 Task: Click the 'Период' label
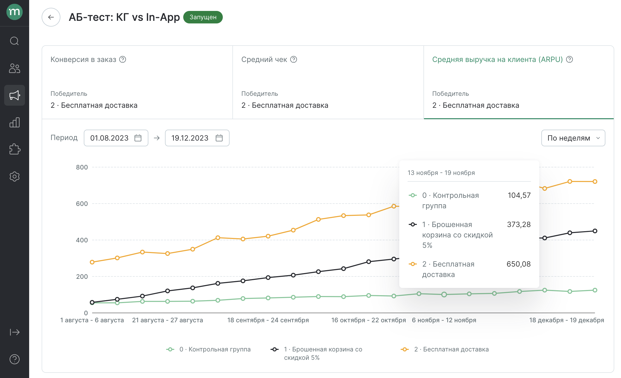click(x=64, y=138)
